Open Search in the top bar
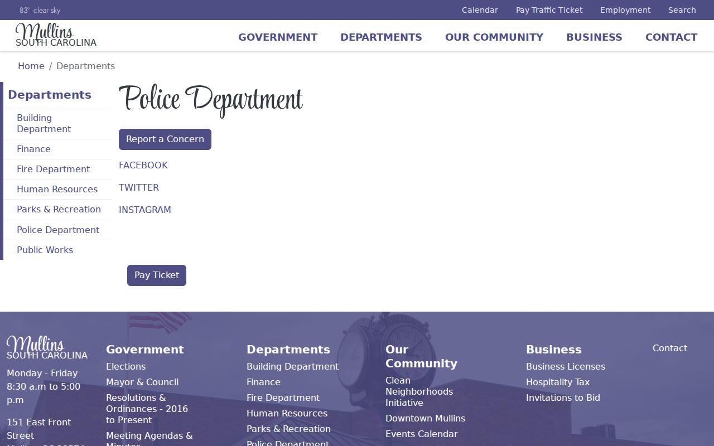 pyautogui.click(x=682, y=10)
